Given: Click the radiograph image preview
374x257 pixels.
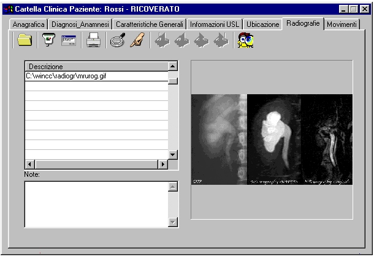Looking at the screenshot, I should click(272, 140).
